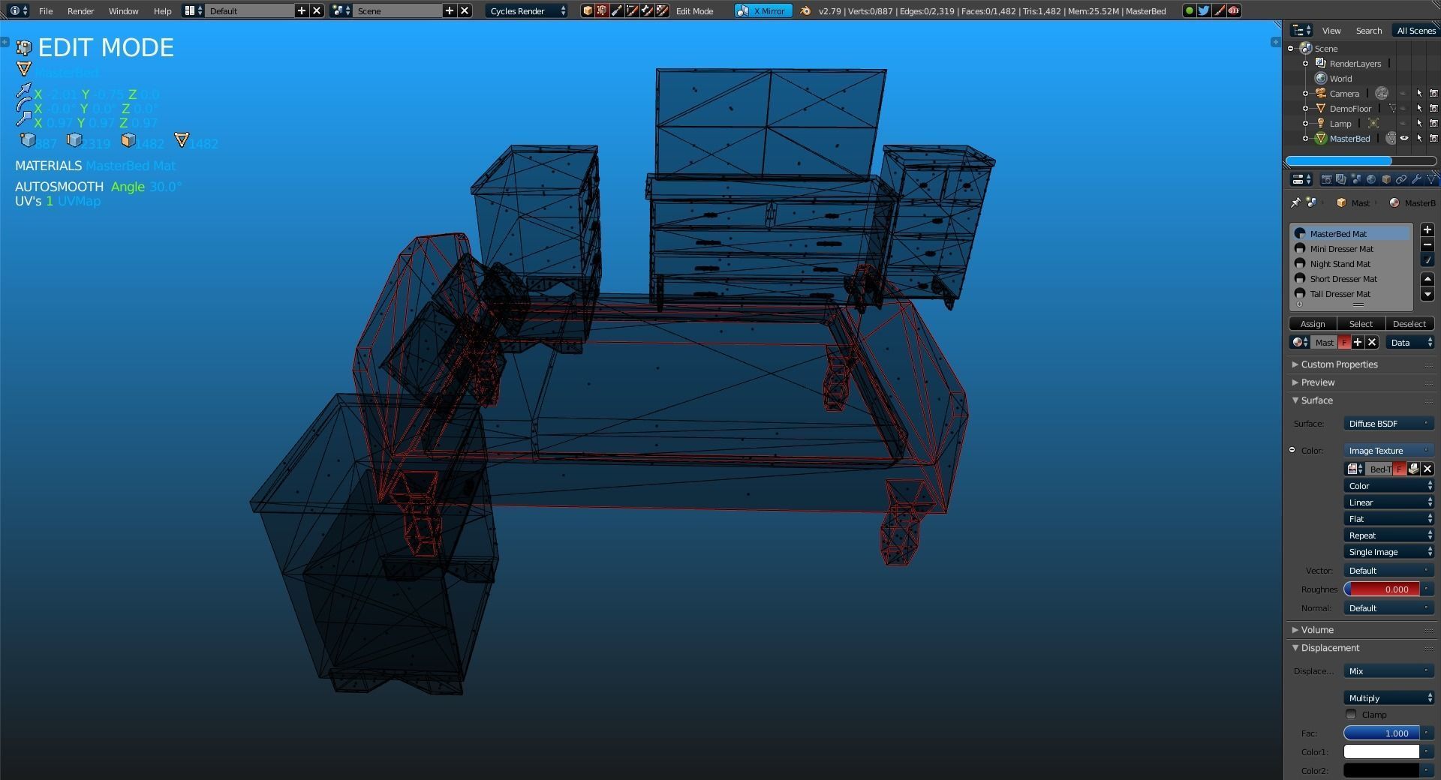Toggle the X Mirror button

(763, 10)
